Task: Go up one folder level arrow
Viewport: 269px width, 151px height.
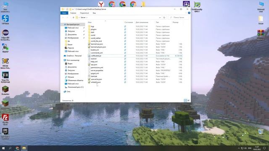Action: tap(73, 18)
